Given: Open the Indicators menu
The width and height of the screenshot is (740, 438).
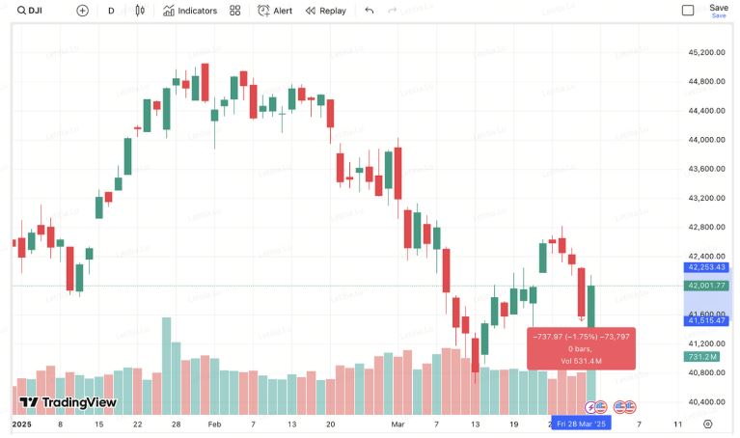Looking at the screenshot, I should (190, 11).
